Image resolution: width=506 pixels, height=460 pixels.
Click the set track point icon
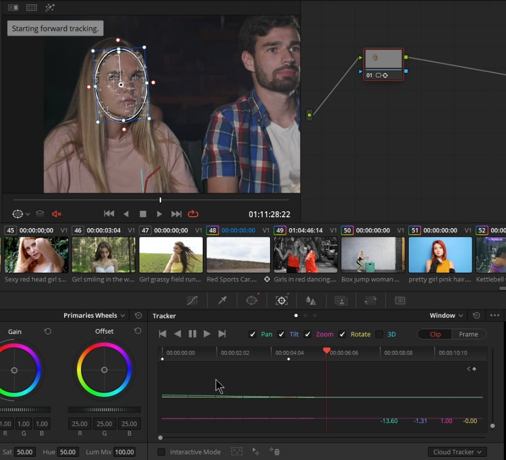(255, 452)
